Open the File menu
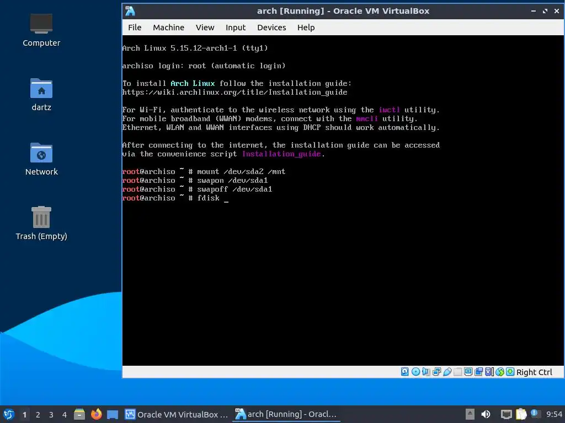565x423 pixels. point(135,28)
